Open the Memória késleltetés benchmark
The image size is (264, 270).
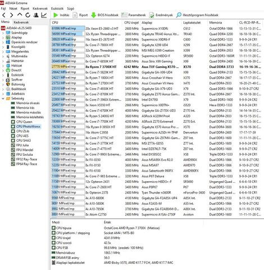click(28, 117)
